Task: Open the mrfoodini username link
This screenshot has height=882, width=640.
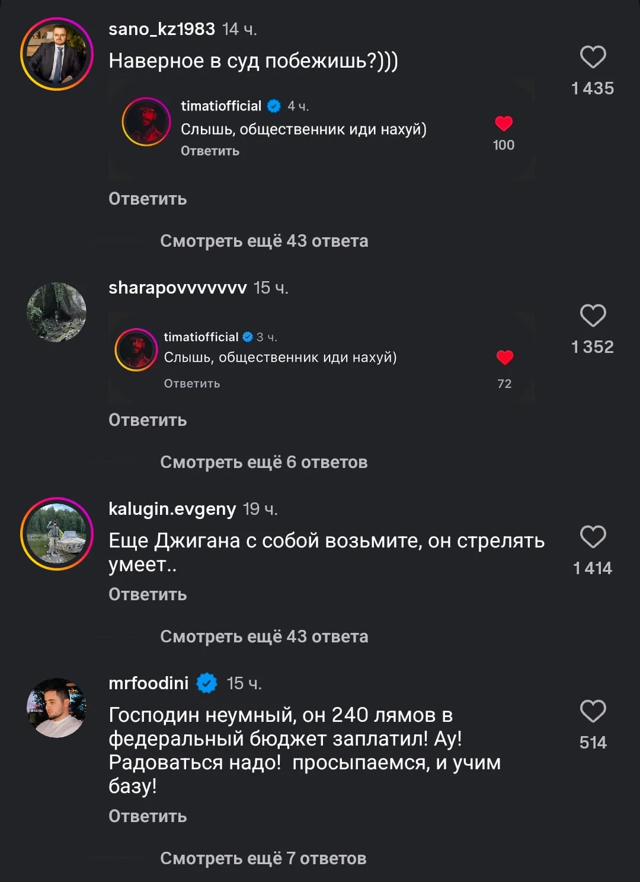Action: (x=149, y=683)
